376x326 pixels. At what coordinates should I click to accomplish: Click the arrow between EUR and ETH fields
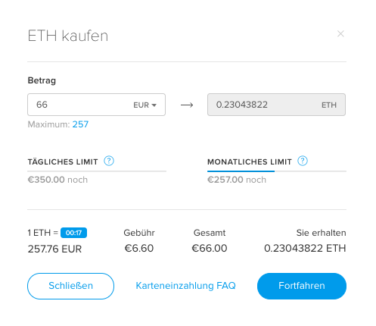coord(187,105)
